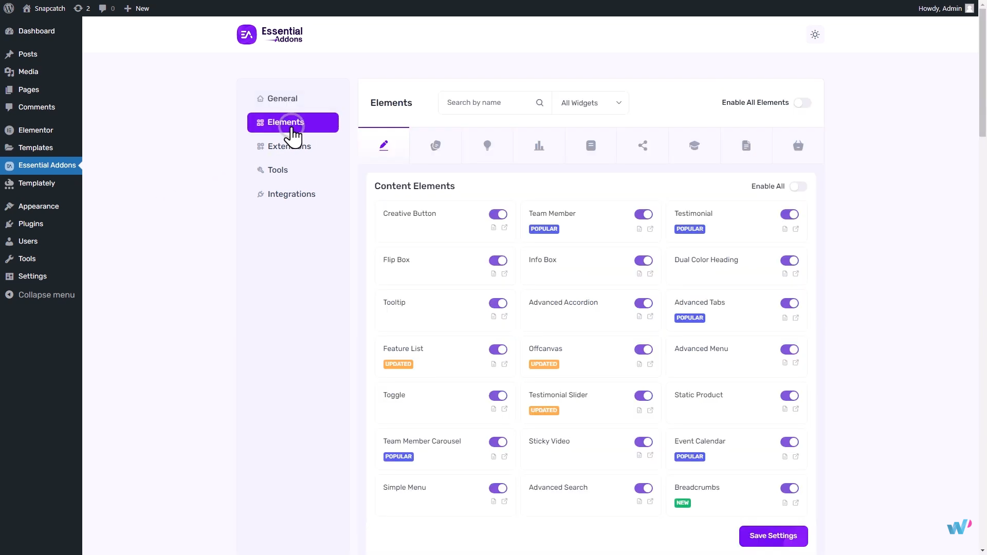Turn on Enable All Elements switch
Screen dimensions: 987x555
coord(802,103)
